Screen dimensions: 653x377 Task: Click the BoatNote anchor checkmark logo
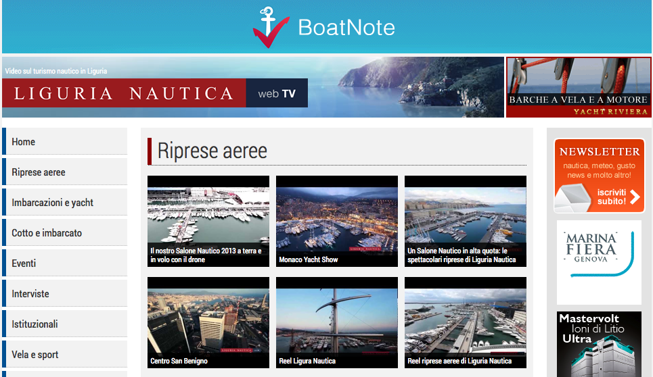(271, 28)
